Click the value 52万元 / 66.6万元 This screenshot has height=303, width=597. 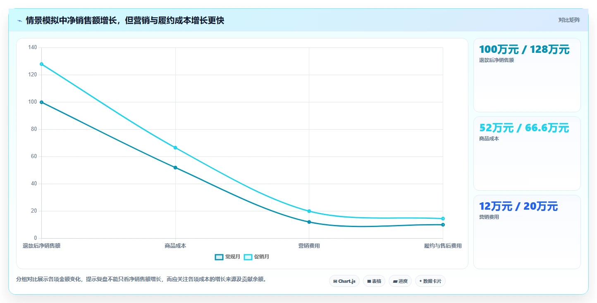(x=524, y=128)
